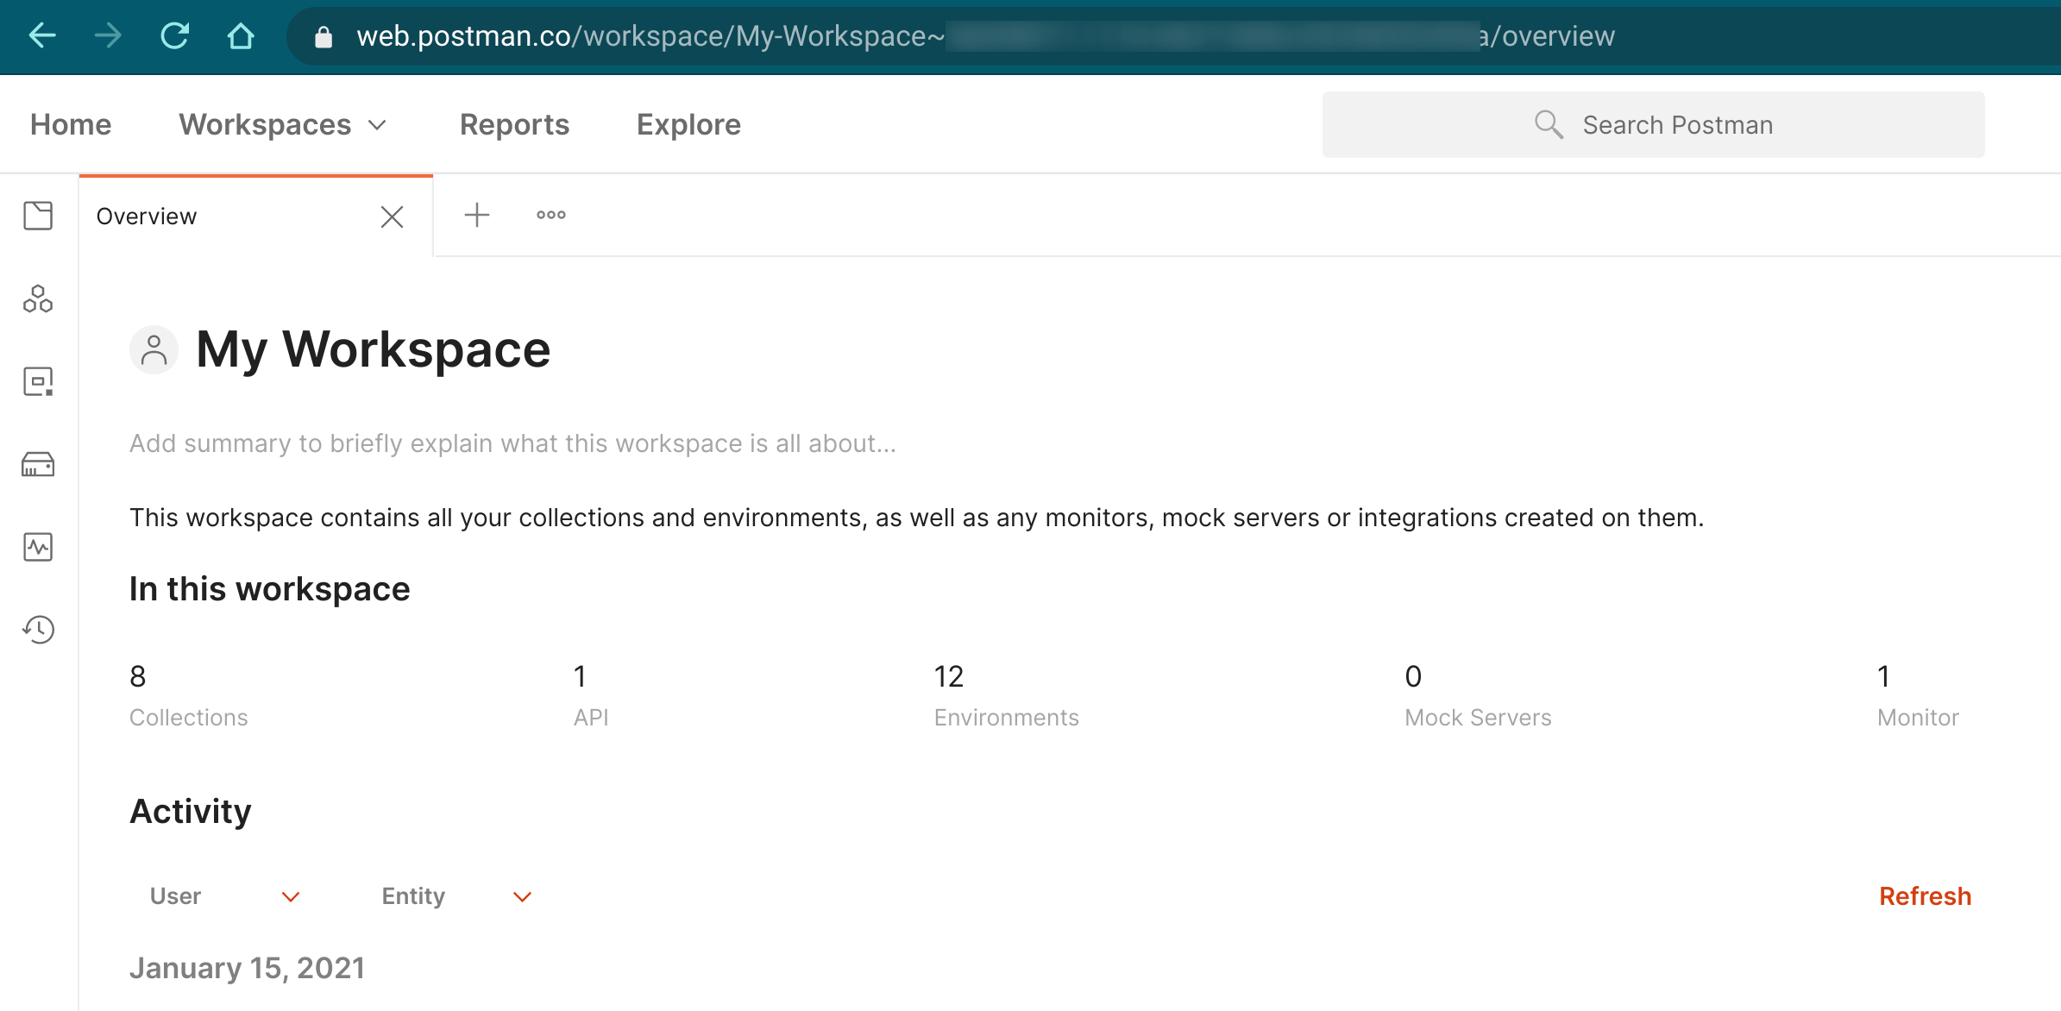Image resolution: width=2061 pixels, height=1011 pixels.
Task: Click the search magnifier icon
Action: [1549, 124]
